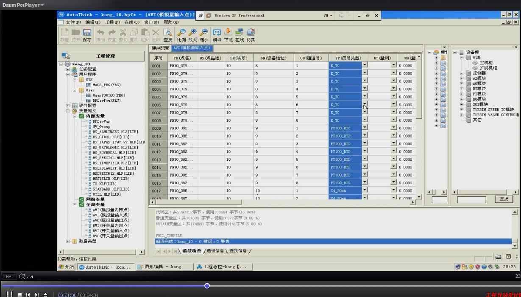The height and width of the screenshot is (297, 521).
Task: Click the TP (信号类型) column header
Action: [x=348, y=58]
